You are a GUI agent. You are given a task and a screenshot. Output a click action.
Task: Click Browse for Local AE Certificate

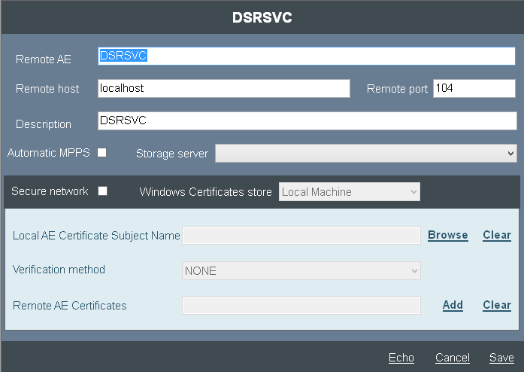click(x=447, y=235)
